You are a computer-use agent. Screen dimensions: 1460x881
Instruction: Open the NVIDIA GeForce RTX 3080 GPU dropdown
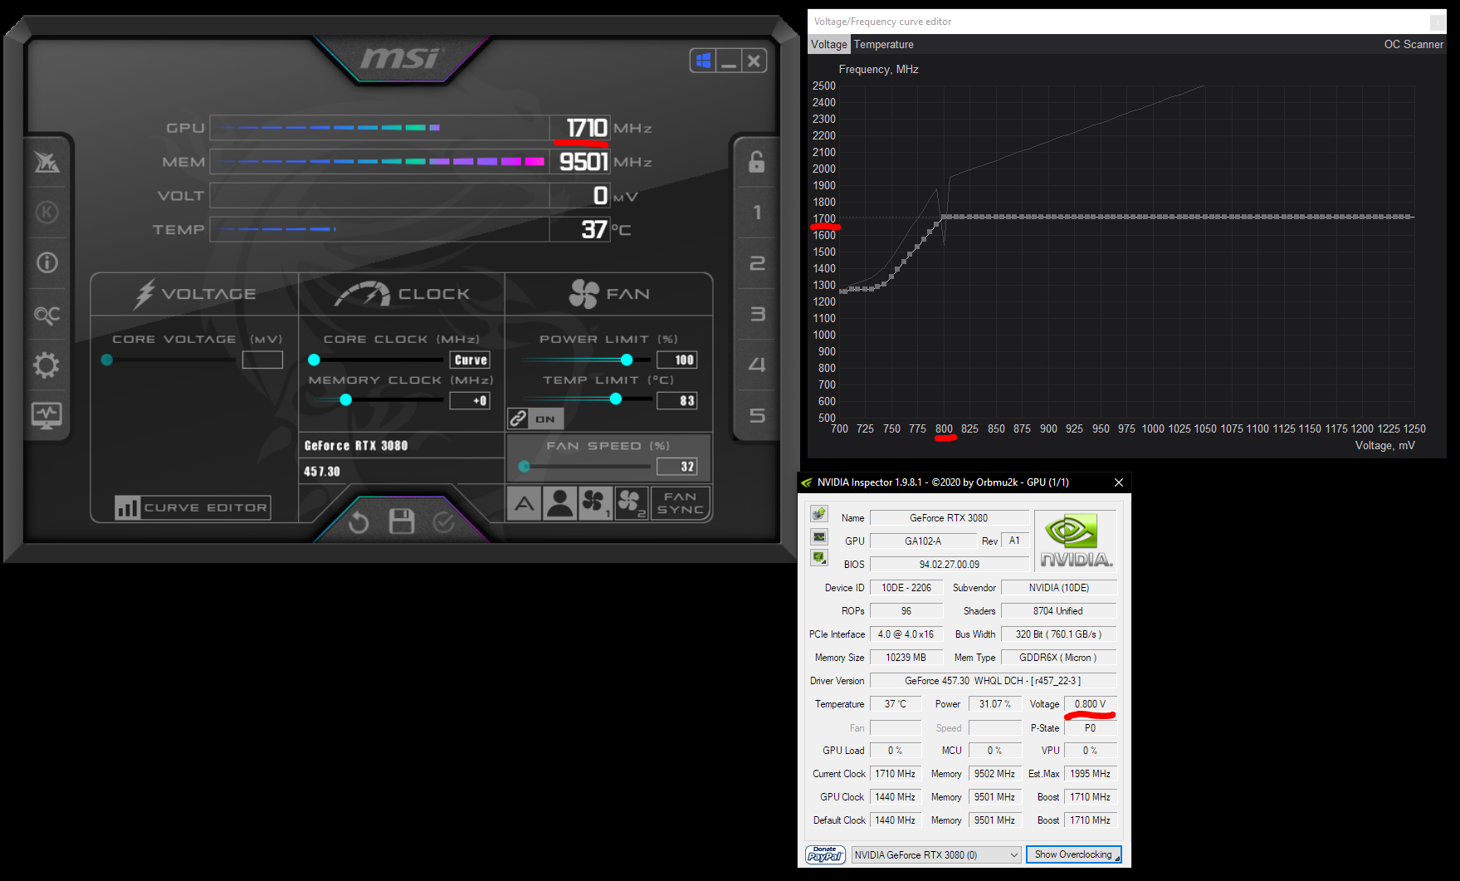(x=936, y=854)
